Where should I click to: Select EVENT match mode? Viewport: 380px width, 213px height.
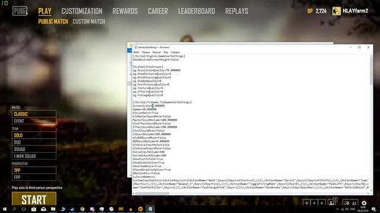pos(34,121)
